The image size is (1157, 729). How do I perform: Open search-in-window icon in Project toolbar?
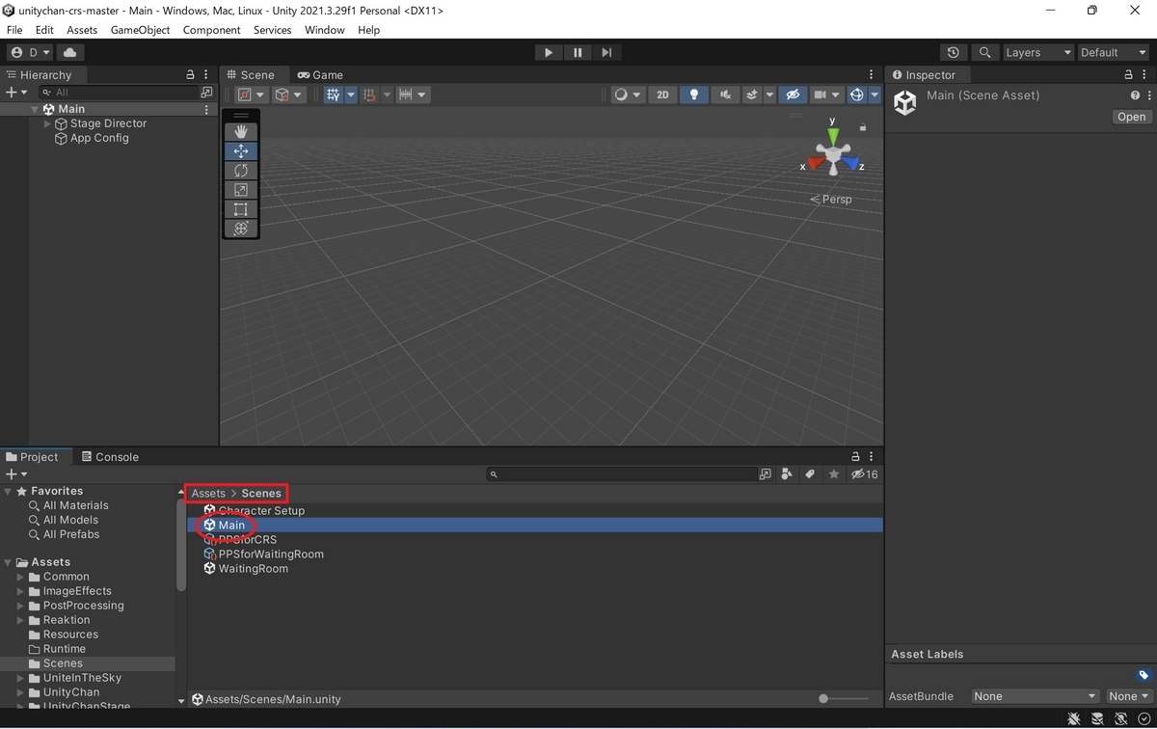tap(766, 474)
